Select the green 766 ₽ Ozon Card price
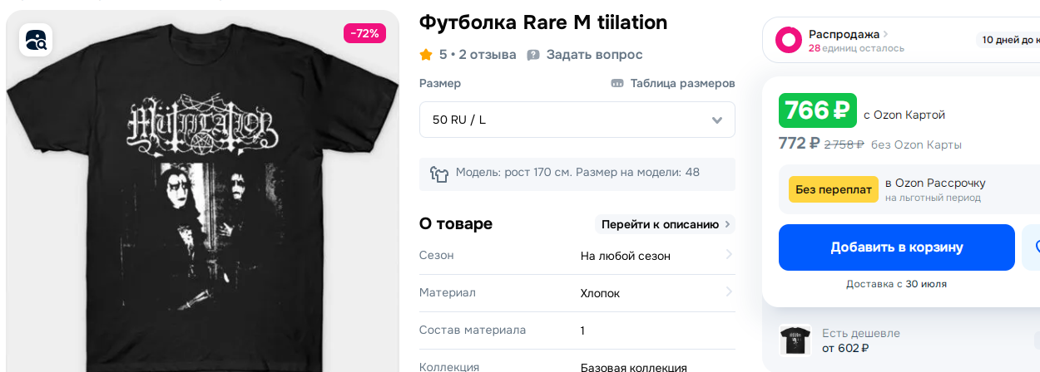This screenshot has width=1040, height=372. click(817, 110)
